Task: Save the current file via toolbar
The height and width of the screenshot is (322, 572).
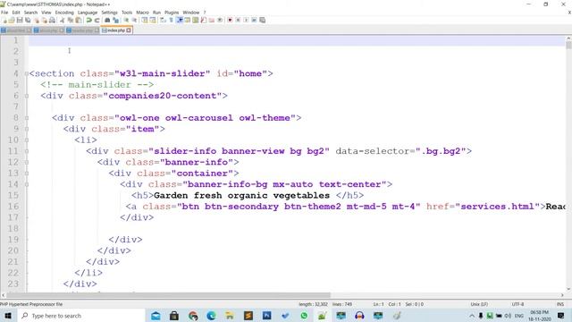Action: pyautogui.click(x=20, y=20)
